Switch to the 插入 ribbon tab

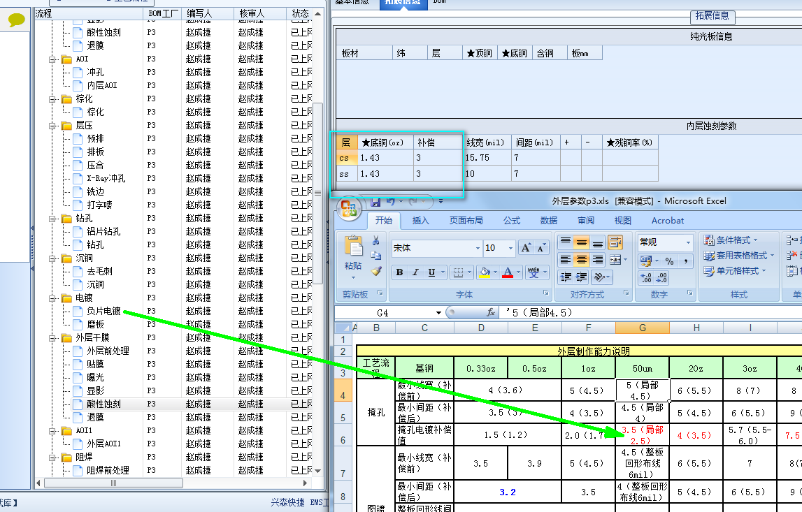(420, 220)
